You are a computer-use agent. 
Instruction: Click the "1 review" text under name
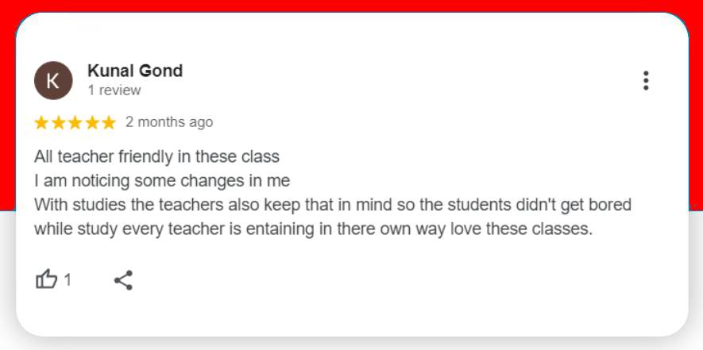(114, 90)
